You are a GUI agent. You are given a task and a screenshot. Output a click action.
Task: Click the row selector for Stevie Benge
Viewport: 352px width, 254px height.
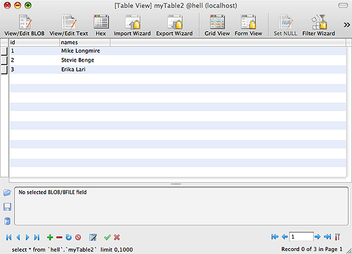(x=4, y=60)
